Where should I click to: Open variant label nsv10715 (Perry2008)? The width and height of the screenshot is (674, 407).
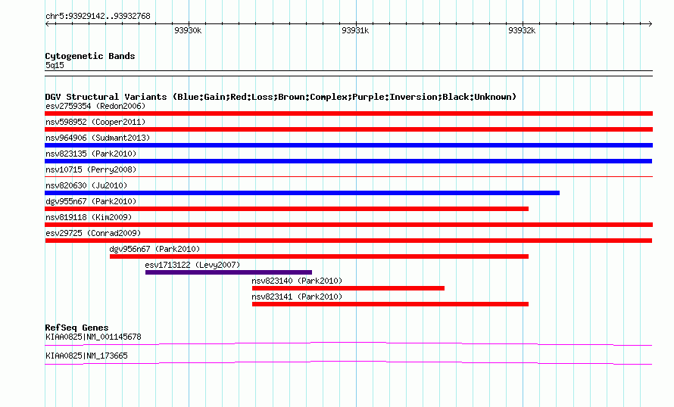pyautogui.click(x=91, y=169)
